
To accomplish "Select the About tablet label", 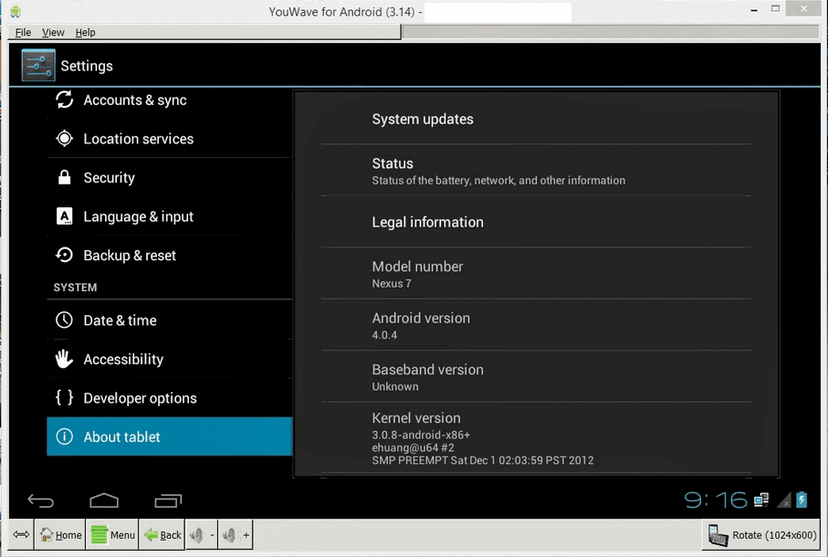I will click(x=121, y=437).
